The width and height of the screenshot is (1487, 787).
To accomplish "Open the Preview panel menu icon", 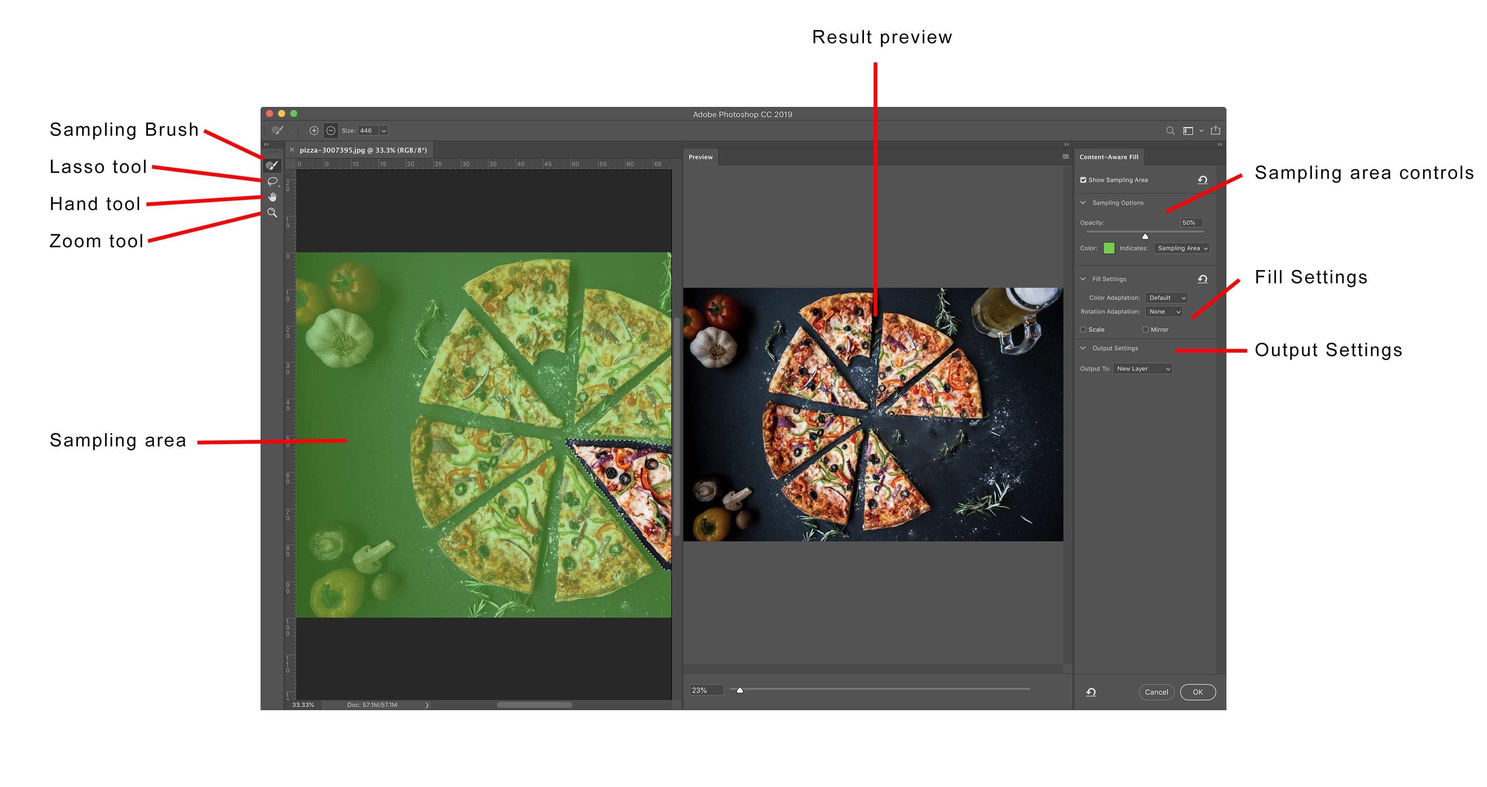I will (x=1066, y=156).
